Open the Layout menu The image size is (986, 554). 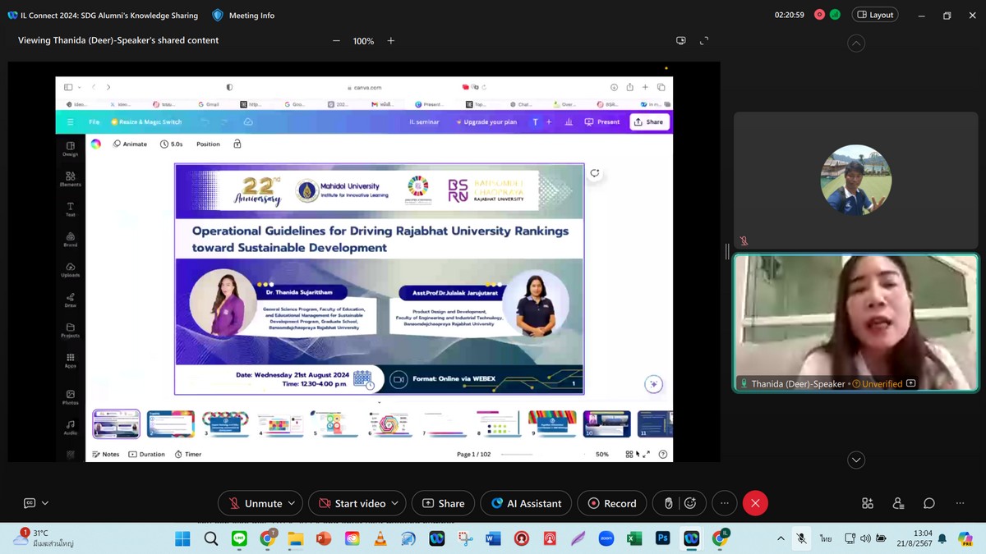[x=875, y=15]
